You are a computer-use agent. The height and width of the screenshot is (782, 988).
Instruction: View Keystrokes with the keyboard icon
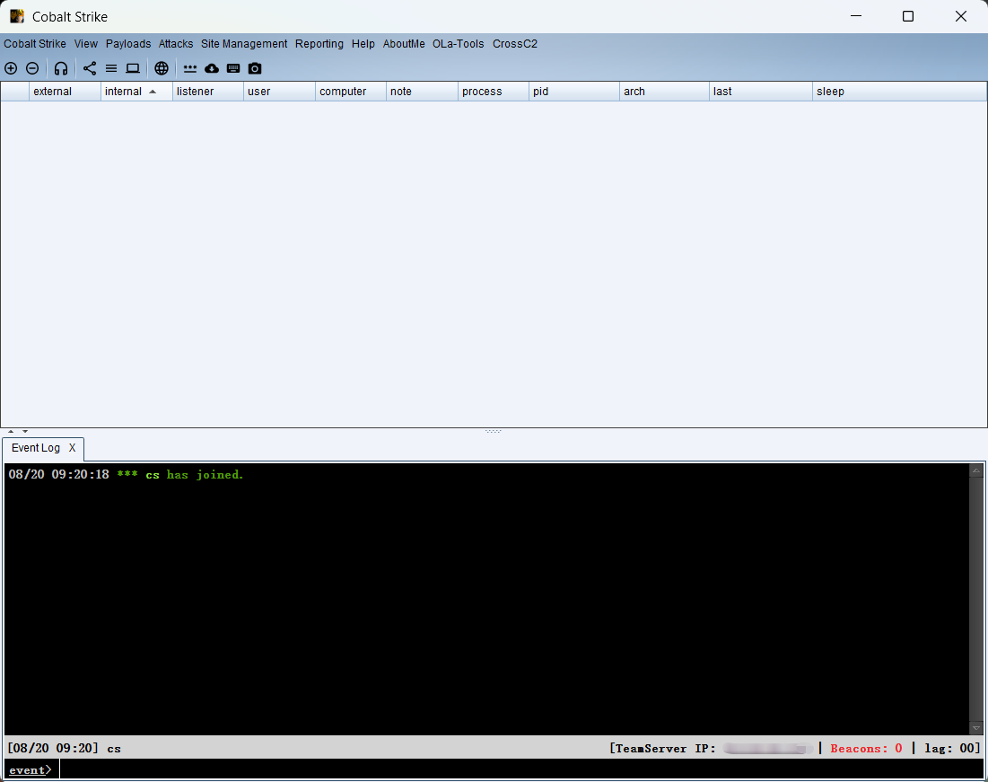pos(233,68)
